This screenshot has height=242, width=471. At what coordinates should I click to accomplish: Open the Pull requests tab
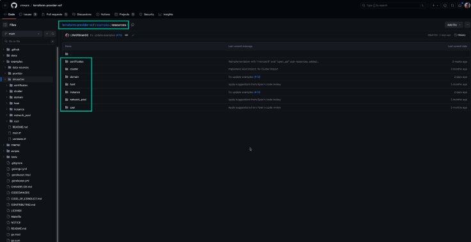pos(55,15)
